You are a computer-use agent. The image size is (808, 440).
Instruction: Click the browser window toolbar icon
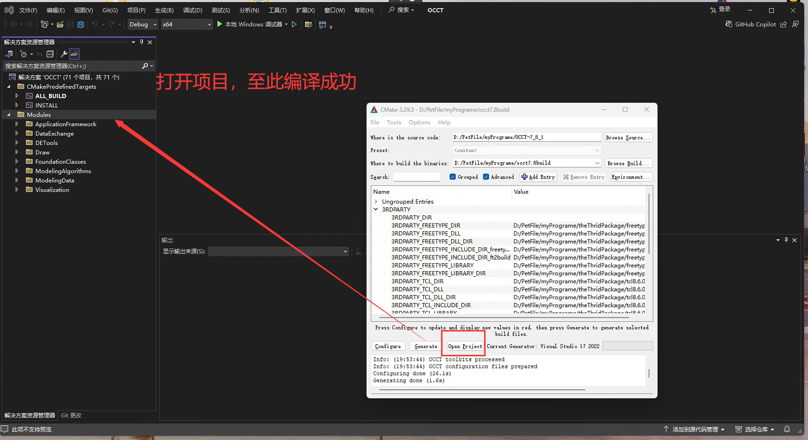[x=322, y=24]
